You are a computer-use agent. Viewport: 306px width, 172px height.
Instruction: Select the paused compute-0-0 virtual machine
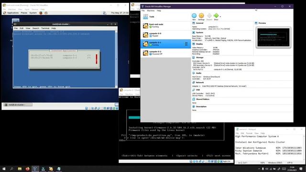[x=165, y=35]
